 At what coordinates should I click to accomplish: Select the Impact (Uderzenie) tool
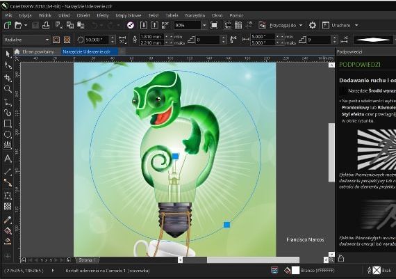pos(8,145)
